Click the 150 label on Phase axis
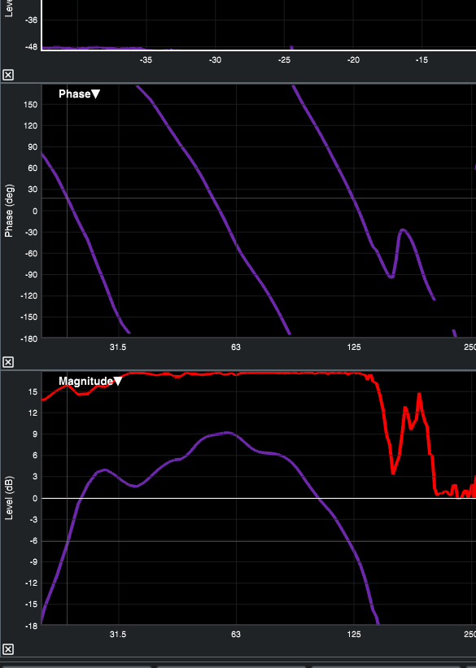This screenshot has width=476, height=668. (30, 105)
